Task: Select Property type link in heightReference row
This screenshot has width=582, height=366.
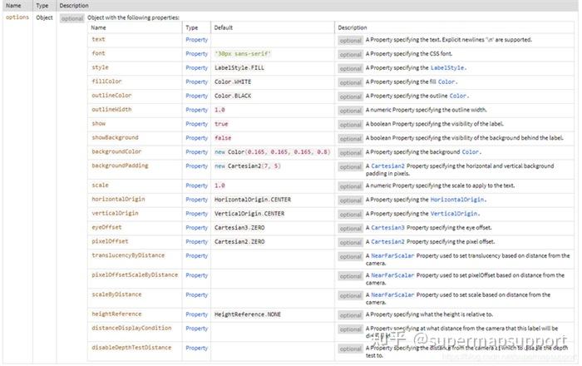Action: pos(196,314)
